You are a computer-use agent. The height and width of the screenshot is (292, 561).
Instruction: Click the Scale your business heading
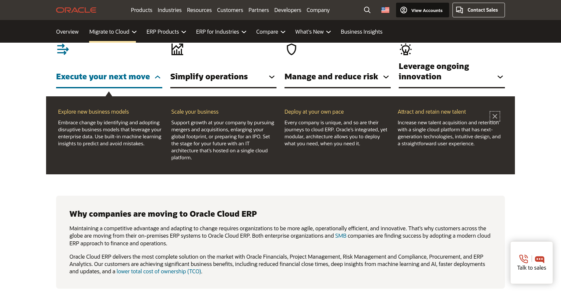[x=195, y=112]
